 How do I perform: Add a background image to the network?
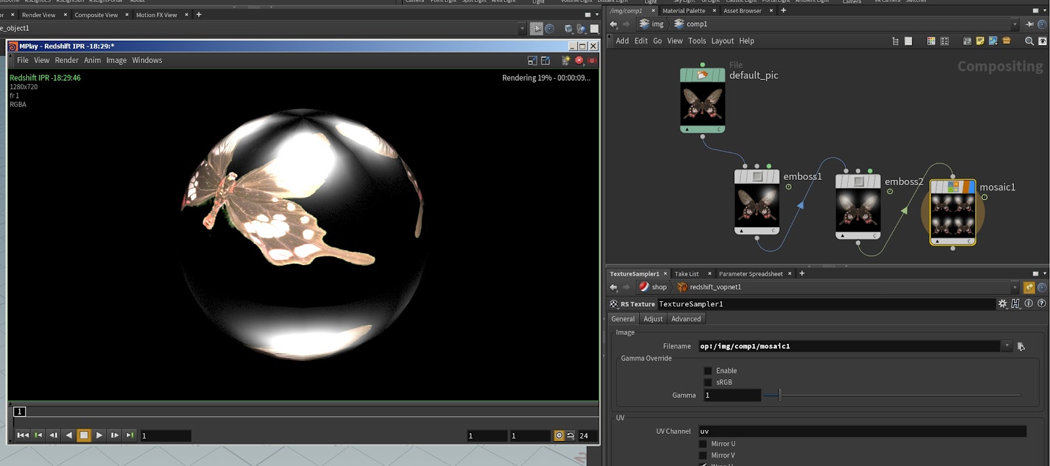[993, 41]
